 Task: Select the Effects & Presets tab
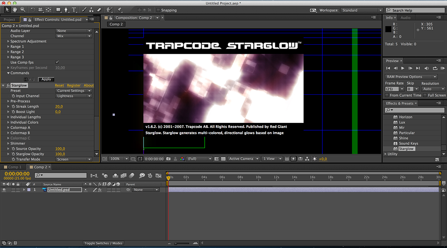pyautogui.click(x=400, y=103)
